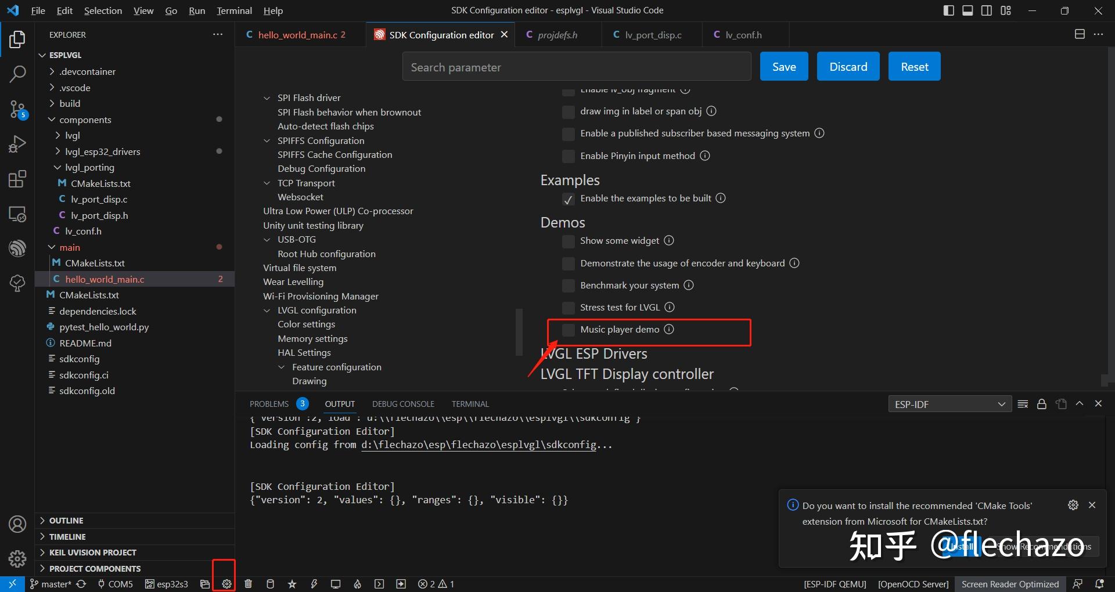Collapse LVGL configuration in settings tree
The width and height of the screenshot is (1115, 592).
tap(267, 311)
